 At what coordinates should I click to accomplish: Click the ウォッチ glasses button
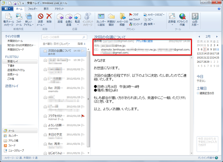coord(134,19)
